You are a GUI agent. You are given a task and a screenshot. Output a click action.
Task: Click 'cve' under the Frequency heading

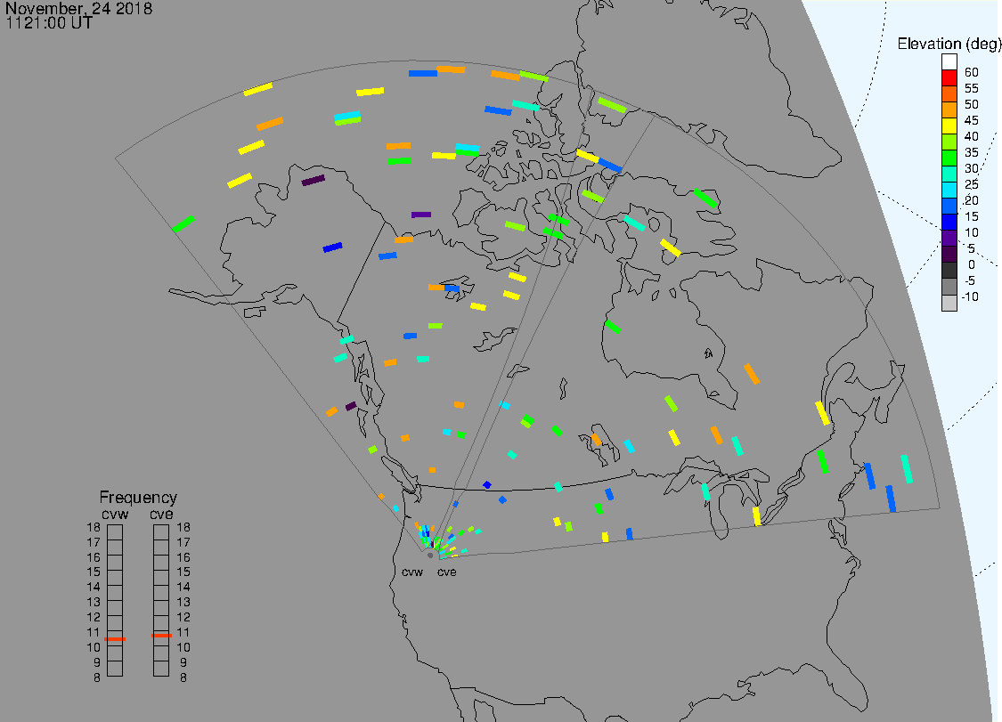tap(161, 515)
